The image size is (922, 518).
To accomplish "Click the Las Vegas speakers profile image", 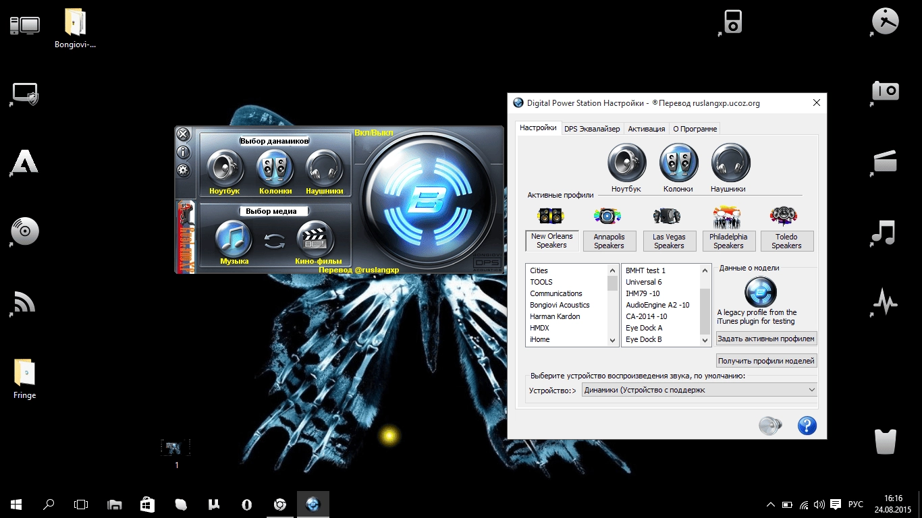I will click(x=667, y=217).
